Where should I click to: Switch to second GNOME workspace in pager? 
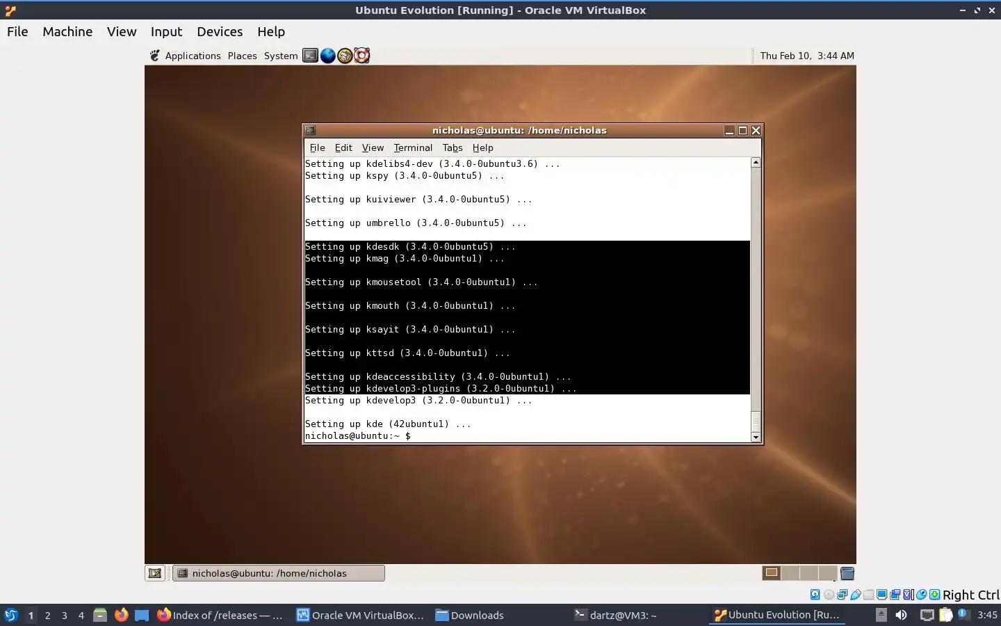click(x=790, y=573)
